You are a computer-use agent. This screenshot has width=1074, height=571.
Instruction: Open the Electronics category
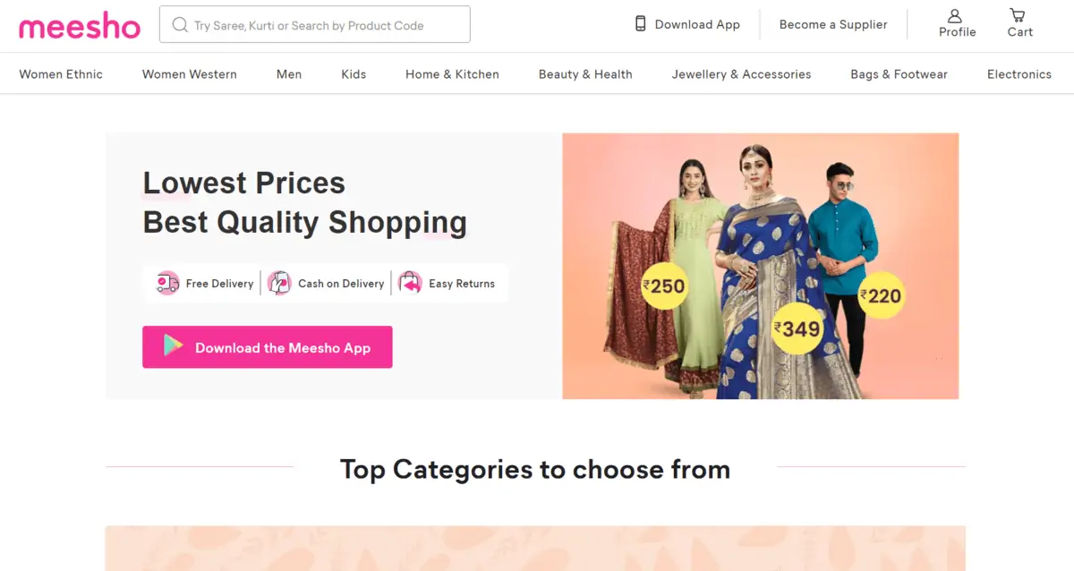click(1019, 74)
